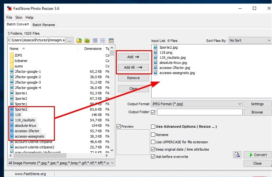This screenshot has width=272, height=177.
Task: Switch to small list view icon
Action: [103, 40]
